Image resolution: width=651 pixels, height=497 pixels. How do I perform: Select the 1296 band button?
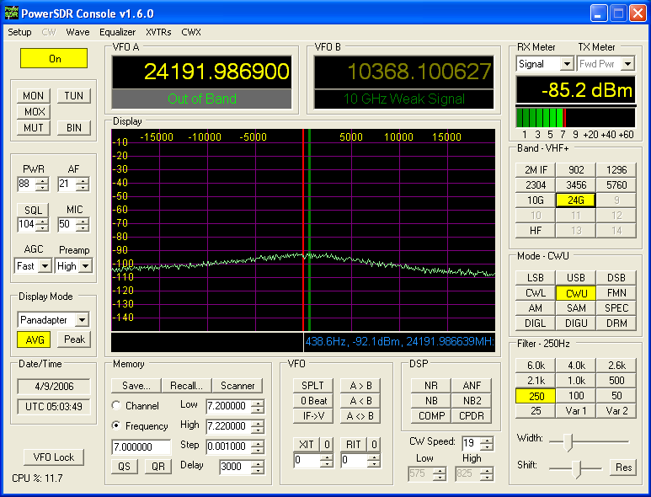616,170
